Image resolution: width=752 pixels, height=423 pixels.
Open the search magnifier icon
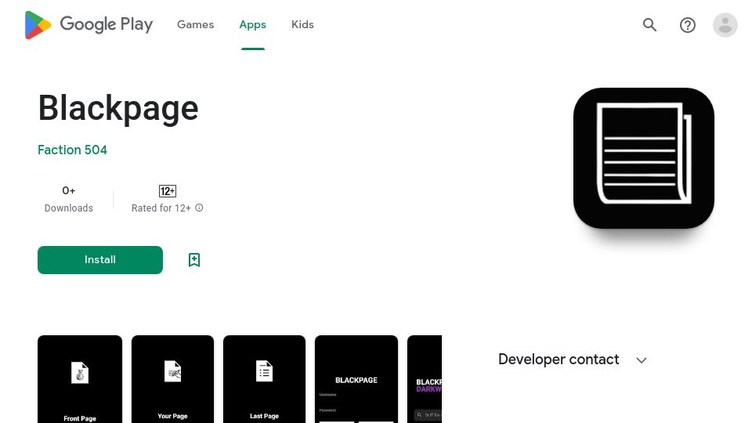pyautogui.click(x=650, y=24)
